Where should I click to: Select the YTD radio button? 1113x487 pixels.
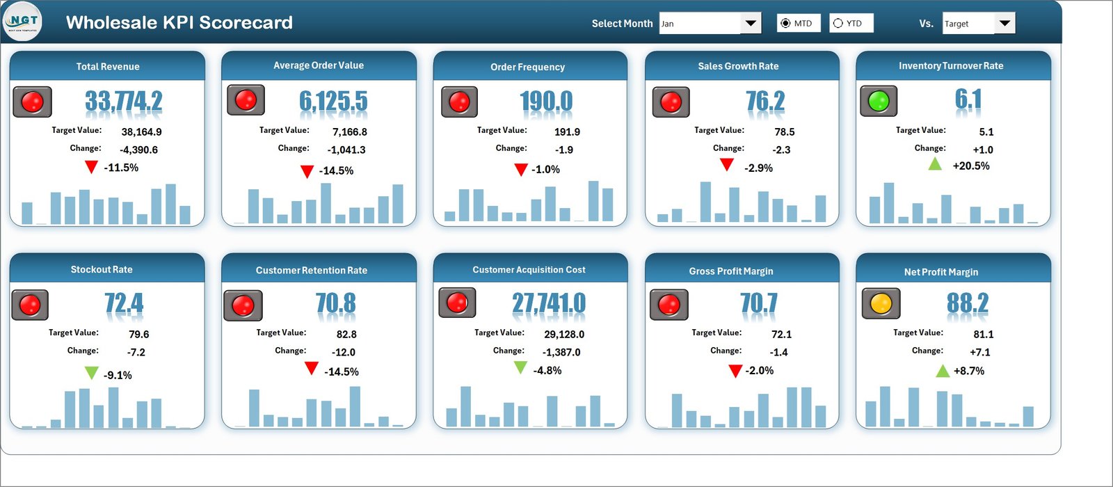click(838, 24)
